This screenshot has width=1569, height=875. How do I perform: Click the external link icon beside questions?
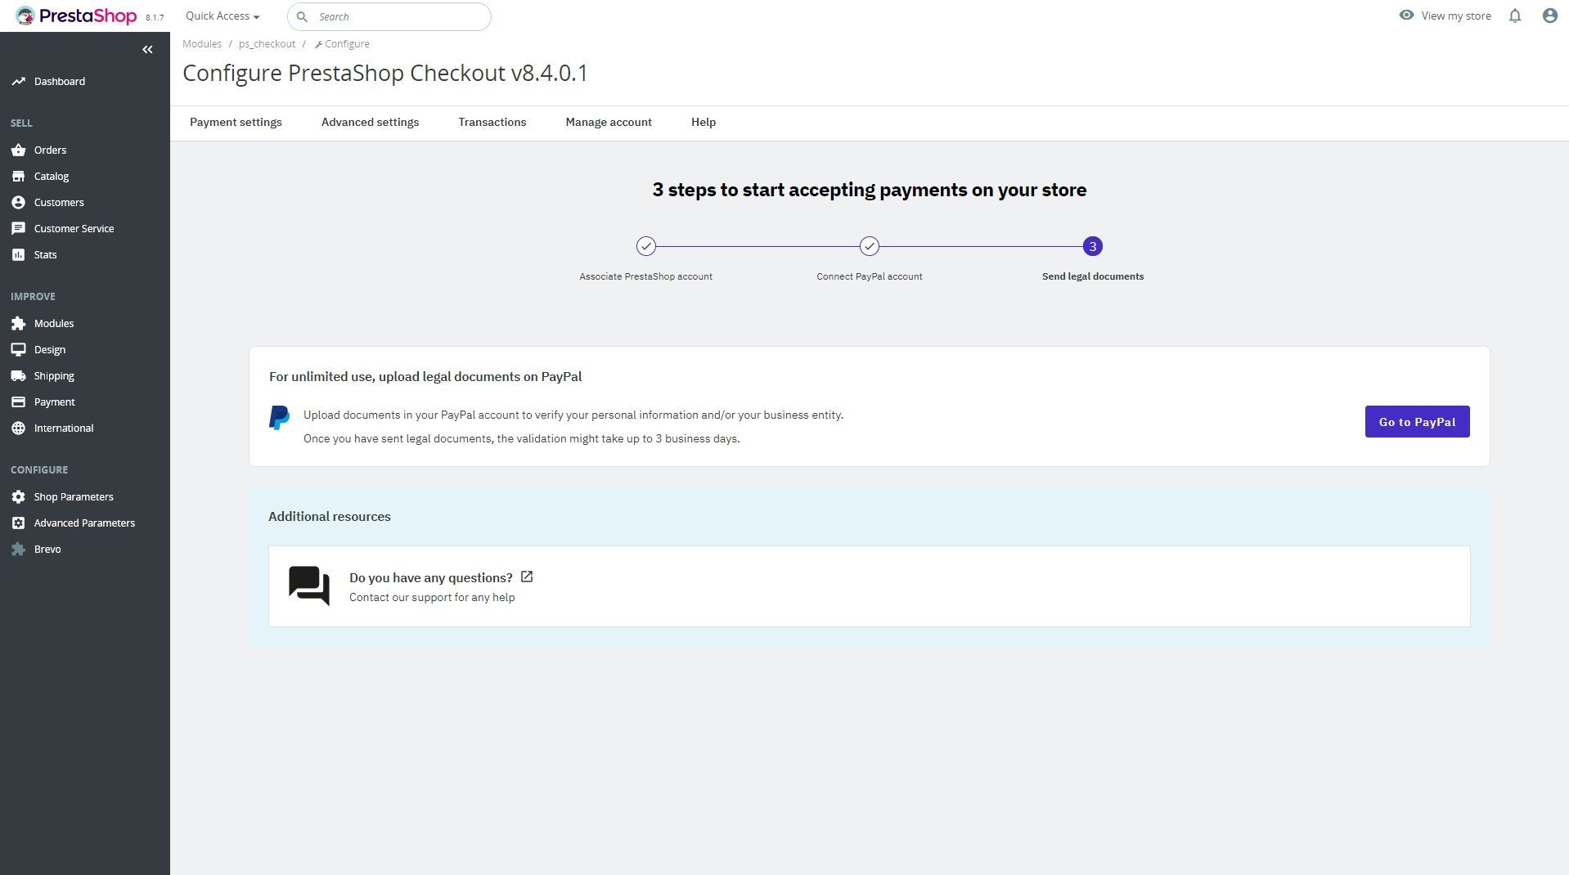(527, 577)
